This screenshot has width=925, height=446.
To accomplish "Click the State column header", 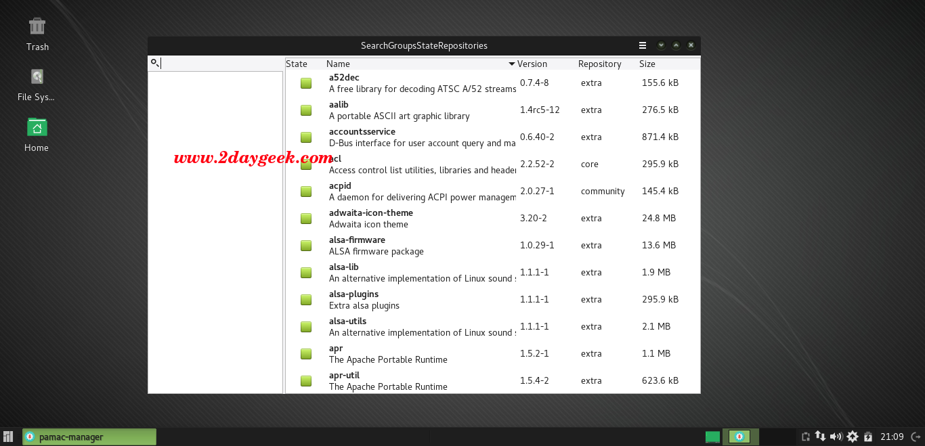I will [x=297, y=64].
